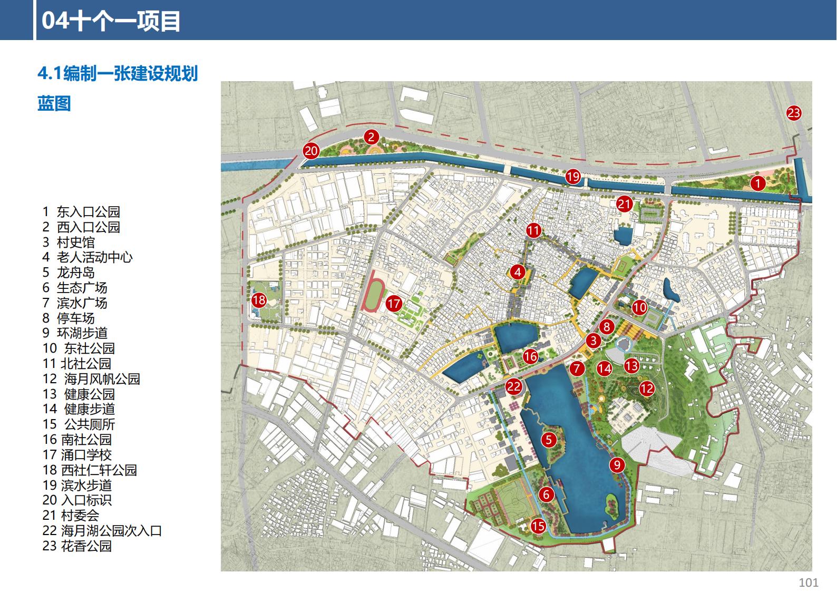Screen dimensions: 837x592
Task: Click marker 6 beside the lake
Action: coord(546,494)
